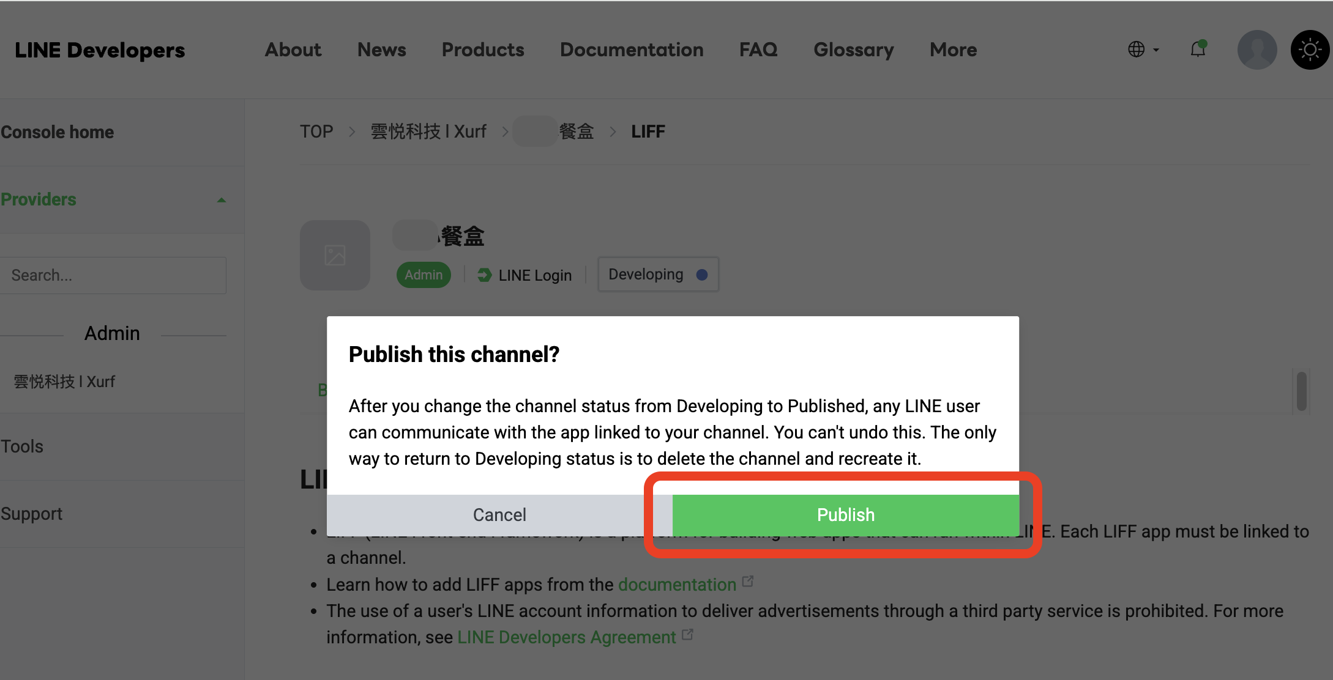Click the Admin role badge
1333x680 pixels.
click(x=424, y=275)
